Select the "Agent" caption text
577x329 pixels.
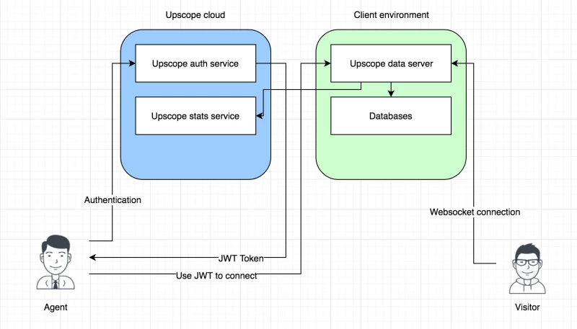[55, 307]
